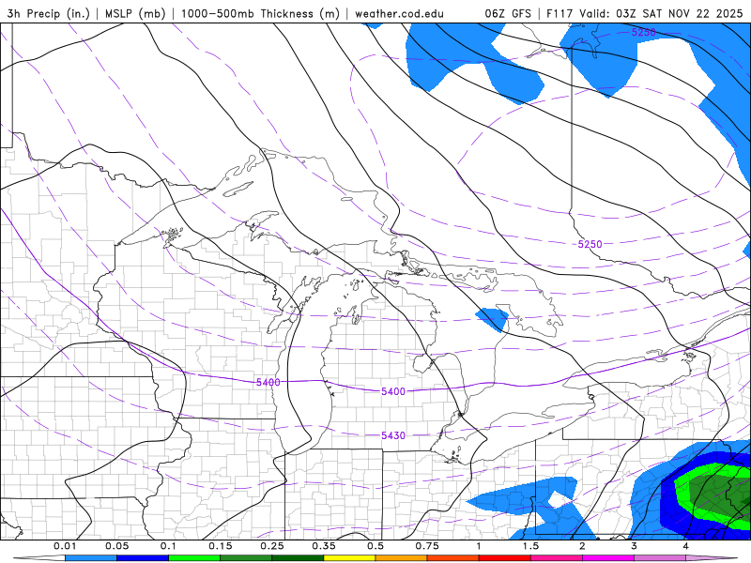The width and height of the screenshot is (751, 563).
Task: Select the magenta 2 inch legend swatch
Action: click(x=608, y=558)
